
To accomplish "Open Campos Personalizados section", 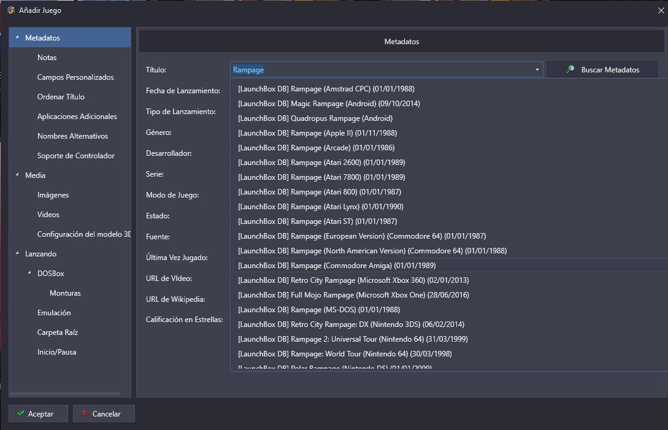I will pyautogui.click(x=75, y=77).
